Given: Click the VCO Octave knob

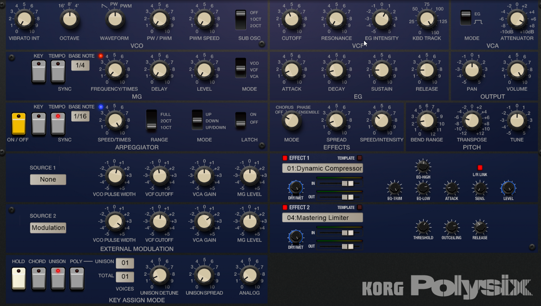Looking at the screenshot, I should (x=70, y=19).
